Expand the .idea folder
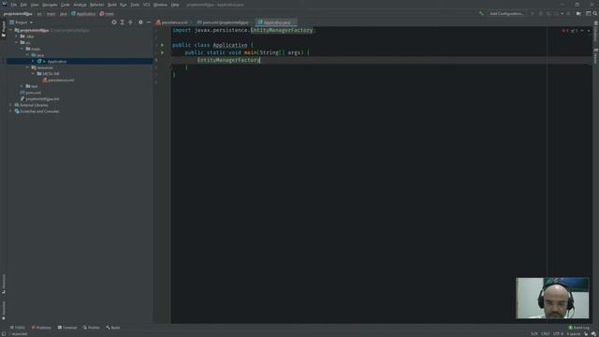This screenshot has height=337, width=599. [x=17, y=37]
